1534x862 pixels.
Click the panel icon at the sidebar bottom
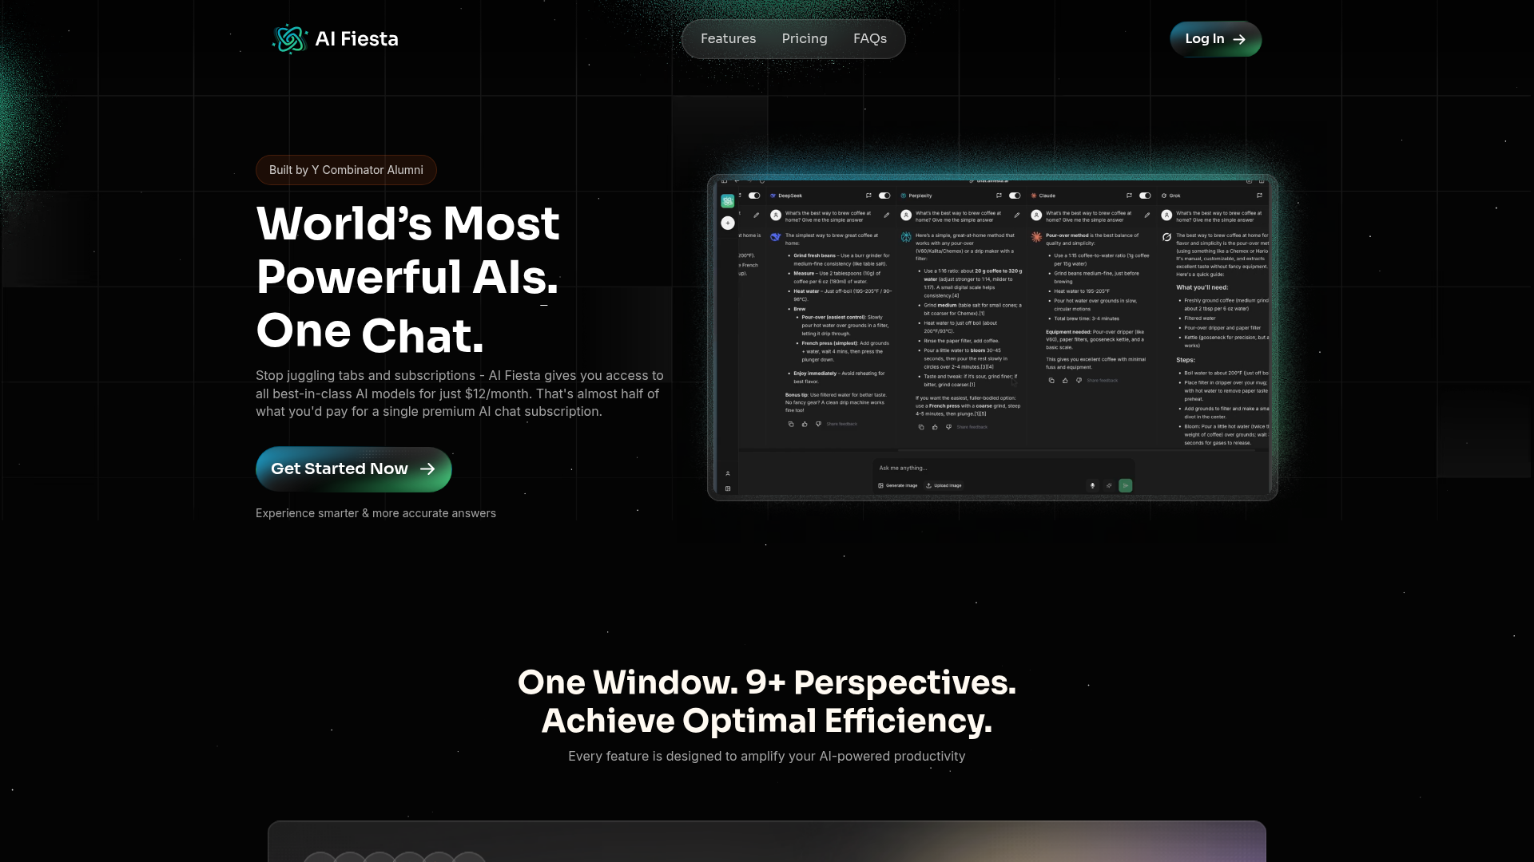tap(727, 488)
